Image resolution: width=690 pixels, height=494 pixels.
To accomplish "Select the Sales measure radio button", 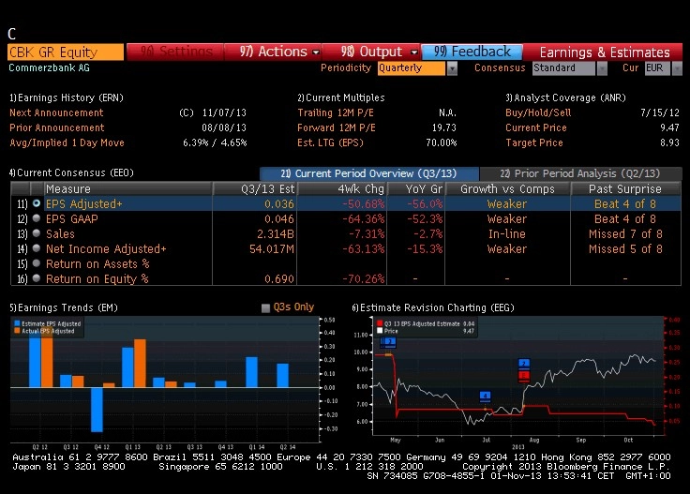I will point(37,233).
